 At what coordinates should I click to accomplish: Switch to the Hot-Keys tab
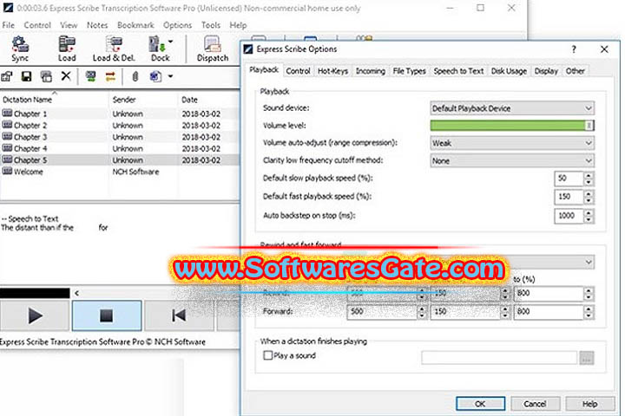[x=332, y=71]
